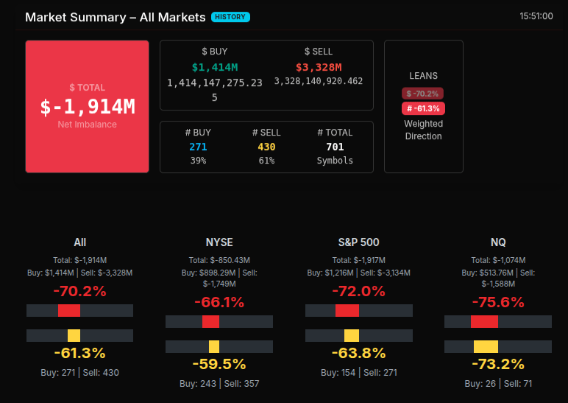Select the S&P 500 column header

point(358,242)
